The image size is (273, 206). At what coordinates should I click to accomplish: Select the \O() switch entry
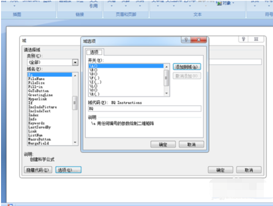[126, 90]
